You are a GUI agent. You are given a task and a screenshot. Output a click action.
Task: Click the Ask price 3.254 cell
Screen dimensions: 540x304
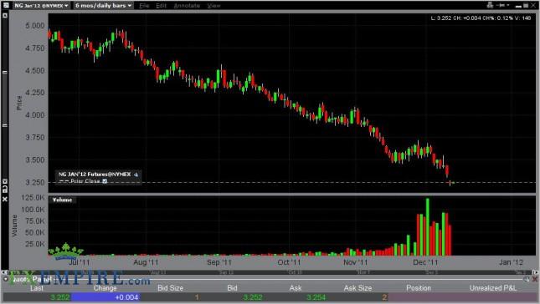coord(316,296)
